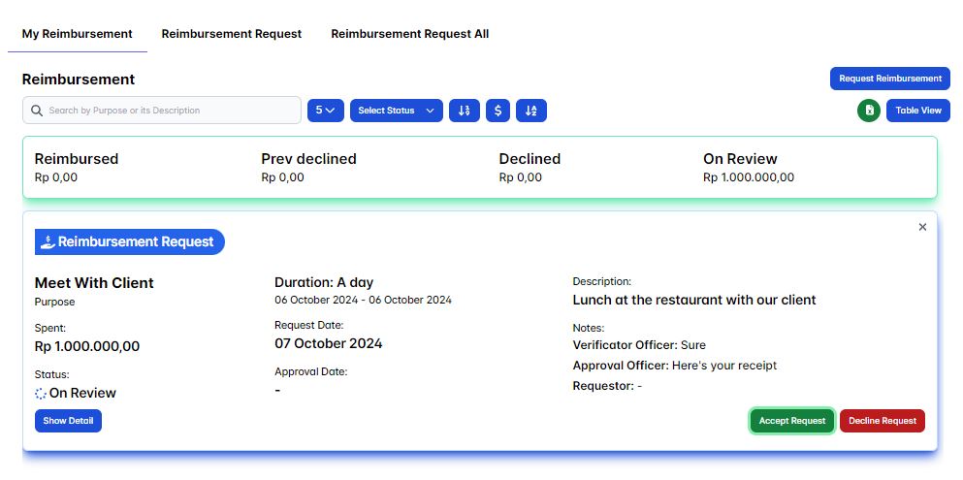Click the On Review total summary
This screenshot has height=480, width=963.
coord(748,168)
